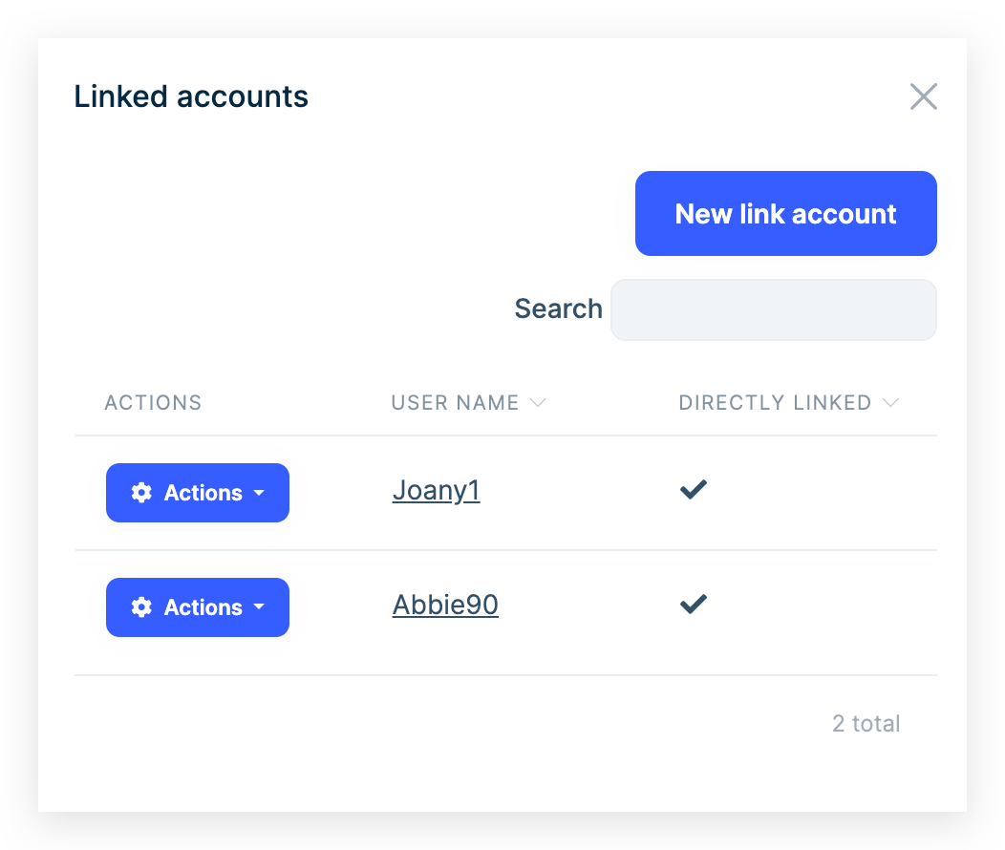
Task: Select the Linked accounts dialog title
Action: point(191,96)
